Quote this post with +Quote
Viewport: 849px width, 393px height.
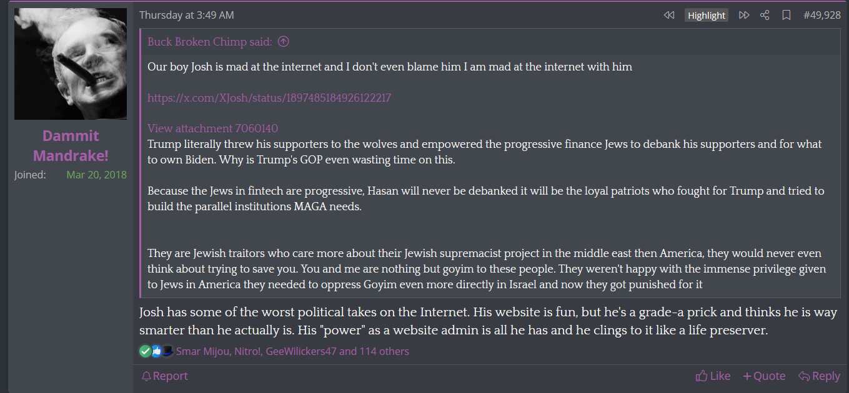tap(764, 376)
